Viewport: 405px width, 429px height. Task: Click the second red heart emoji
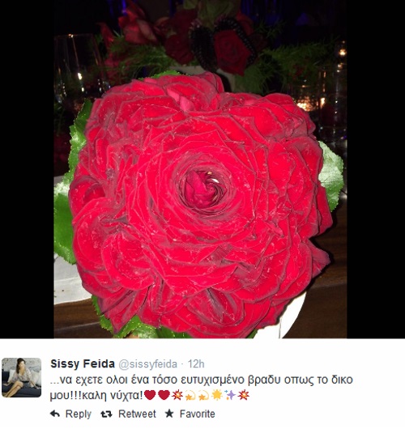tap(164, 395)
